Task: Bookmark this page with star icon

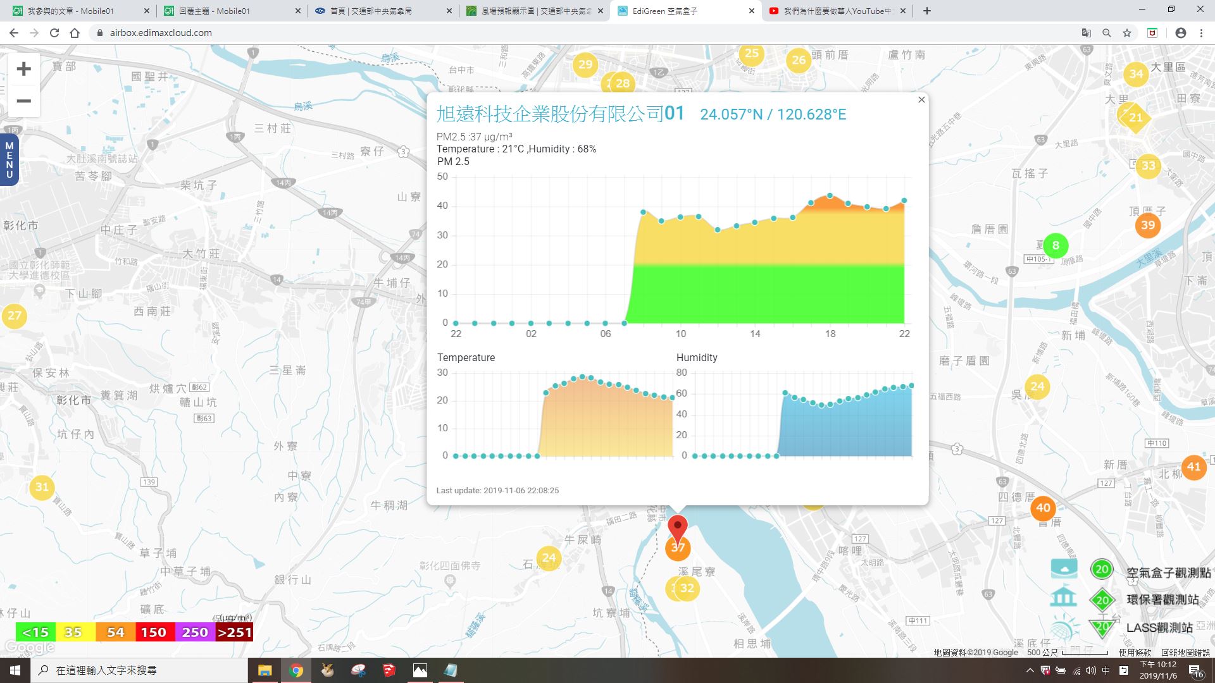Action: click(1127, 33)
